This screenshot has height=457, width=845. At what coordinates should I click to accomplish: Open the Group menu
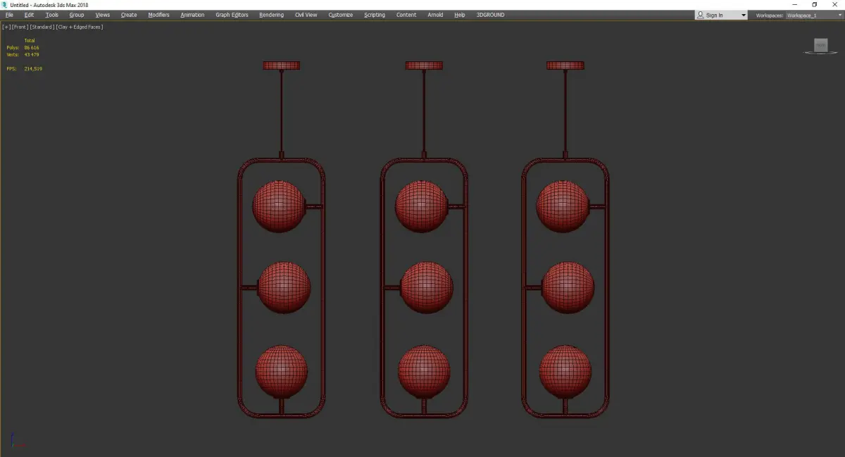tap(77, 15)
